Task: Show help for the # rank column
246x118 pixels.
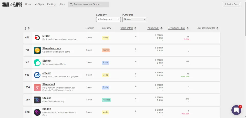Action: click(29, 28)
